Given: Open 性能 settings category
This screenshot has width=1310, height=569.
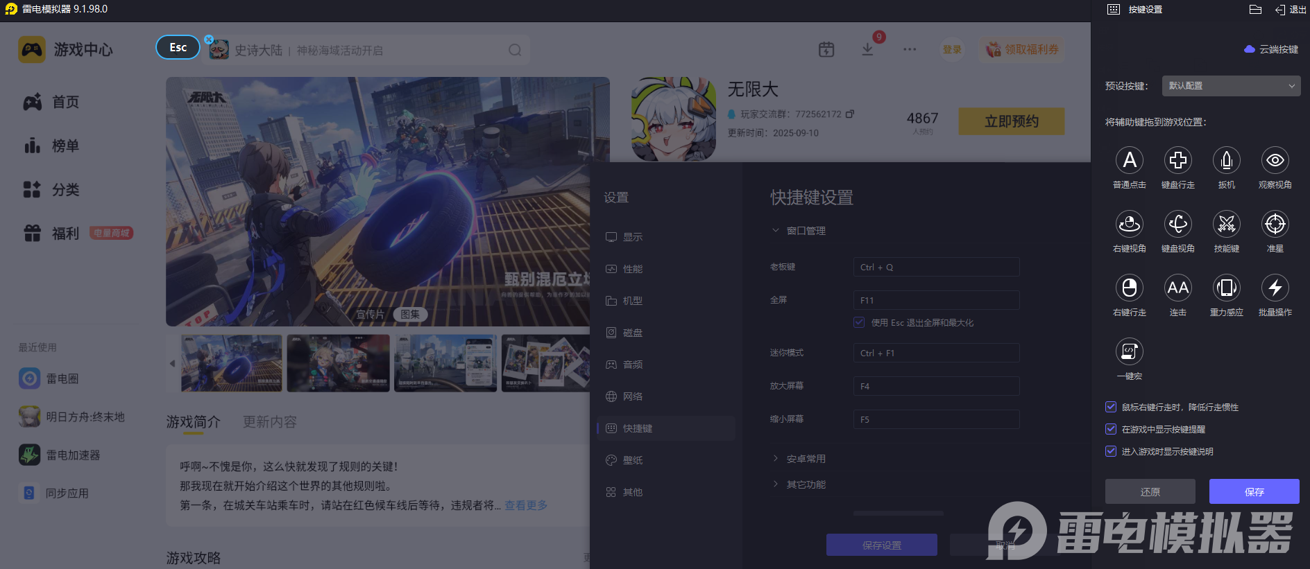Looking at the screenshot, I should pos(666,269).
